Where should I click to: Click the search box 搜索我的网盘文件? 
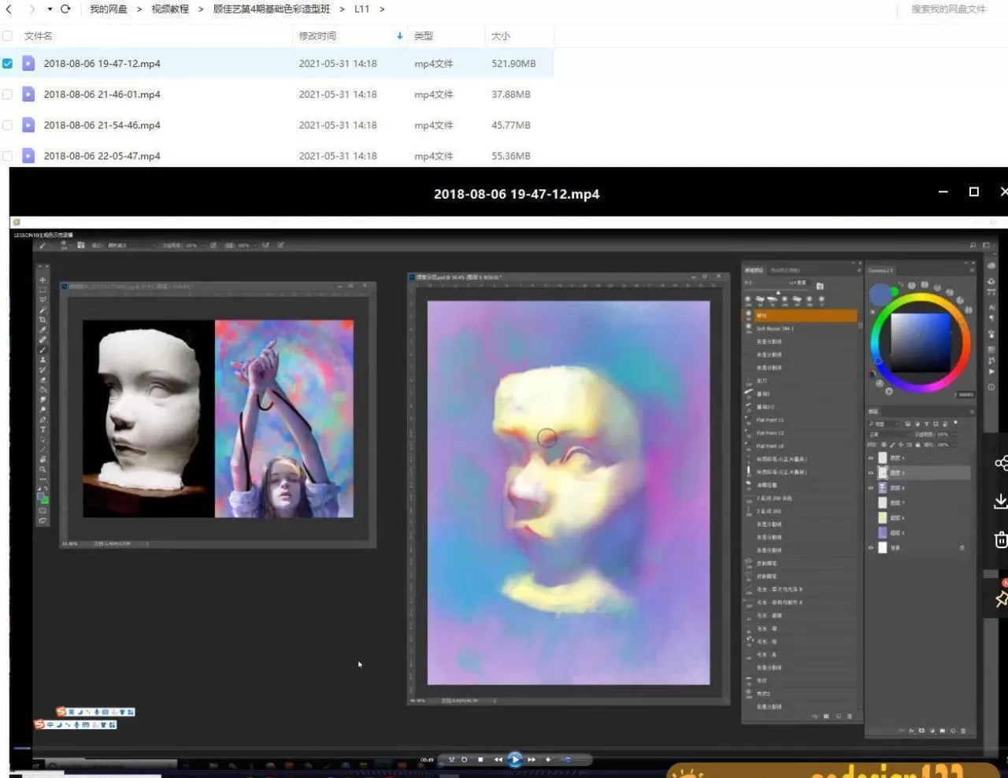[x=948, y=9]
